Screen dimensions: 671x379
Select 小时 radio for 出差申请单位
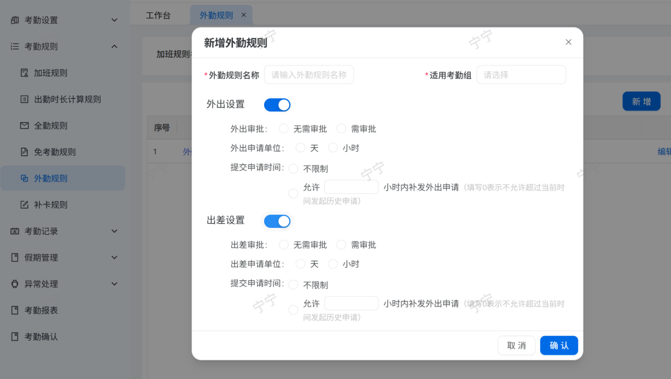333,264
